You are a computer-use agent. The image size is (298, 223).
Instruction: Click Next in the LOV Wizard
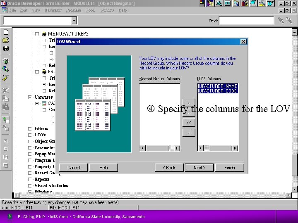(x=199, y=168)
